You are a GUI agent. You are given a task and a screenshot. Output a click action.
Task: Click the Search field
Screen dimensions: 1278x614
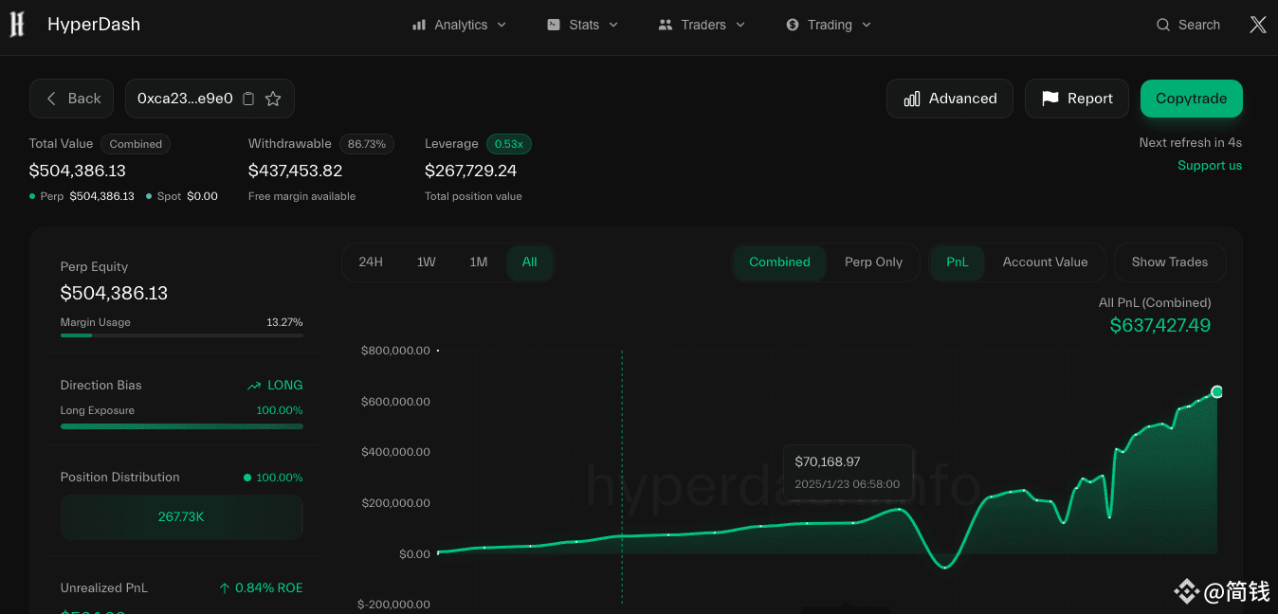point(1189,25)
